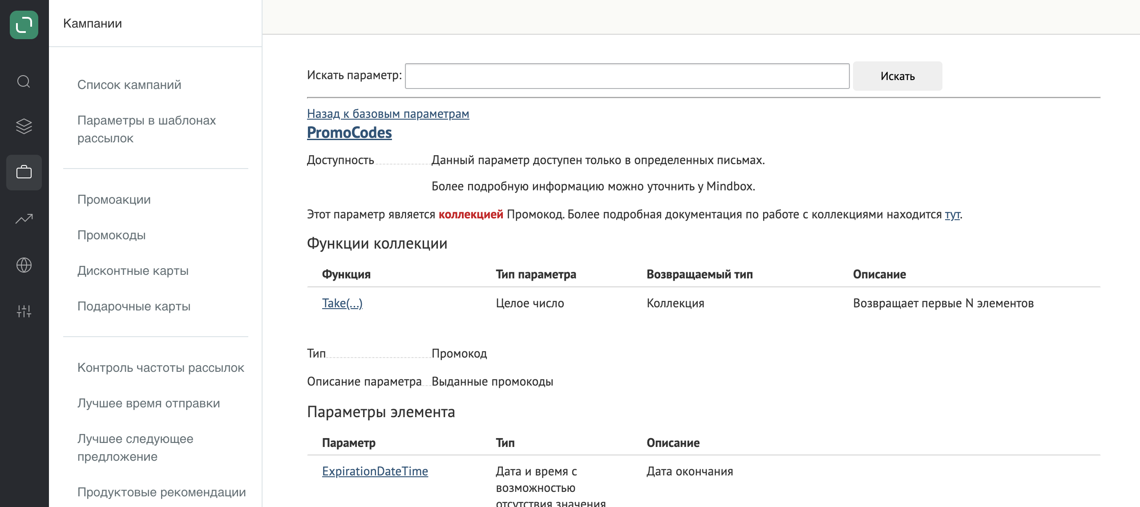
Task: Click the Функция column header
Action: [x=346, y=274]
